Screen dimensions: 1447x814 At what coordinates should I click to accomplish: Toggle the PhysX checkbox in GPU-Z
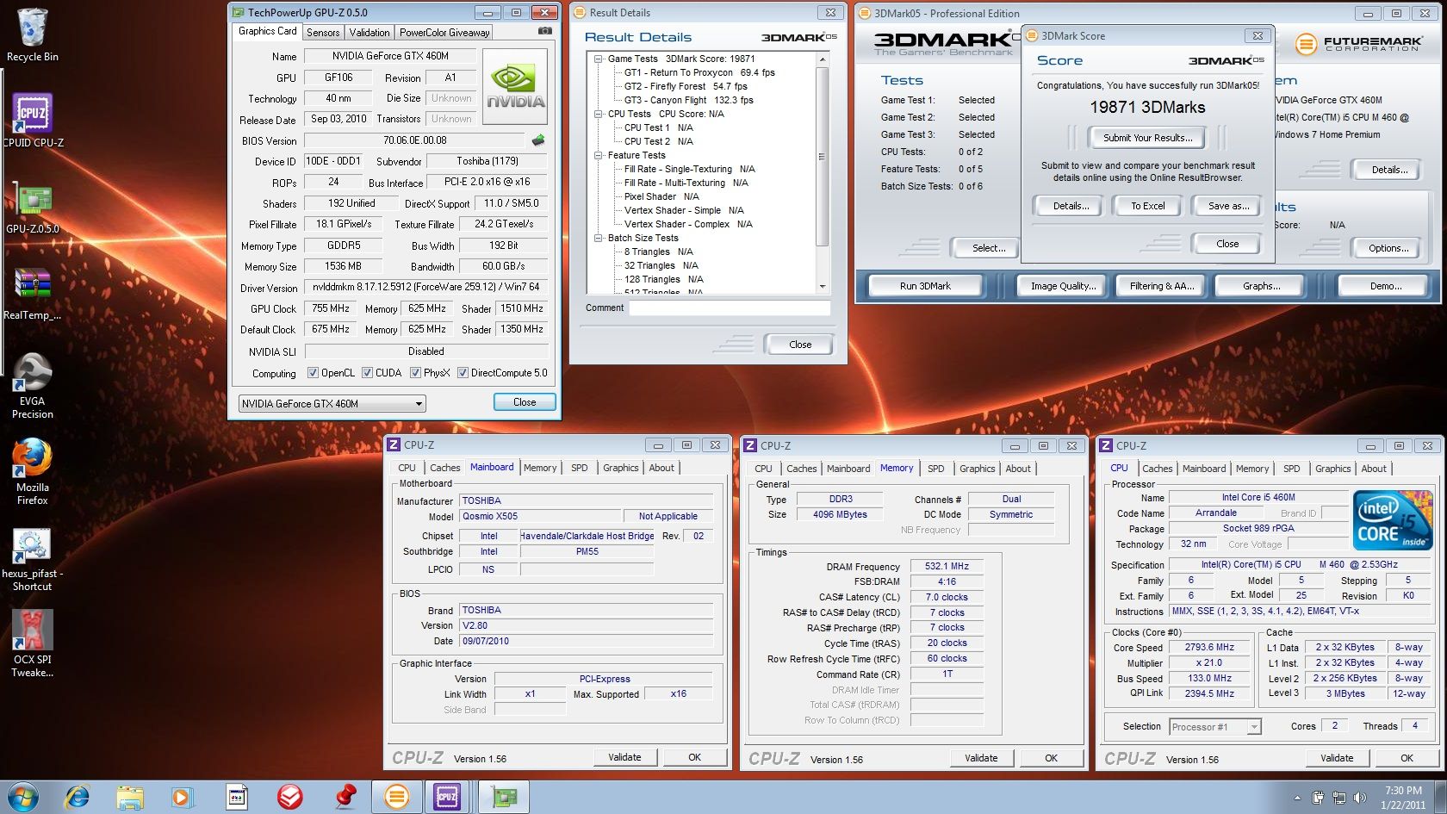[415, 373]
